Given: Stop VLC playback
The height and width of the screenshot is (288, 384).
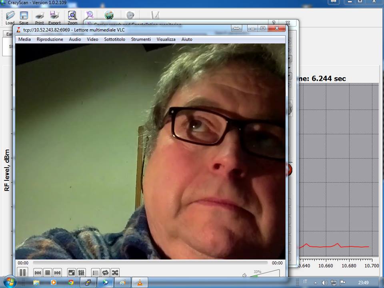Looking at the screenshot, I should (x=48, y=273).
